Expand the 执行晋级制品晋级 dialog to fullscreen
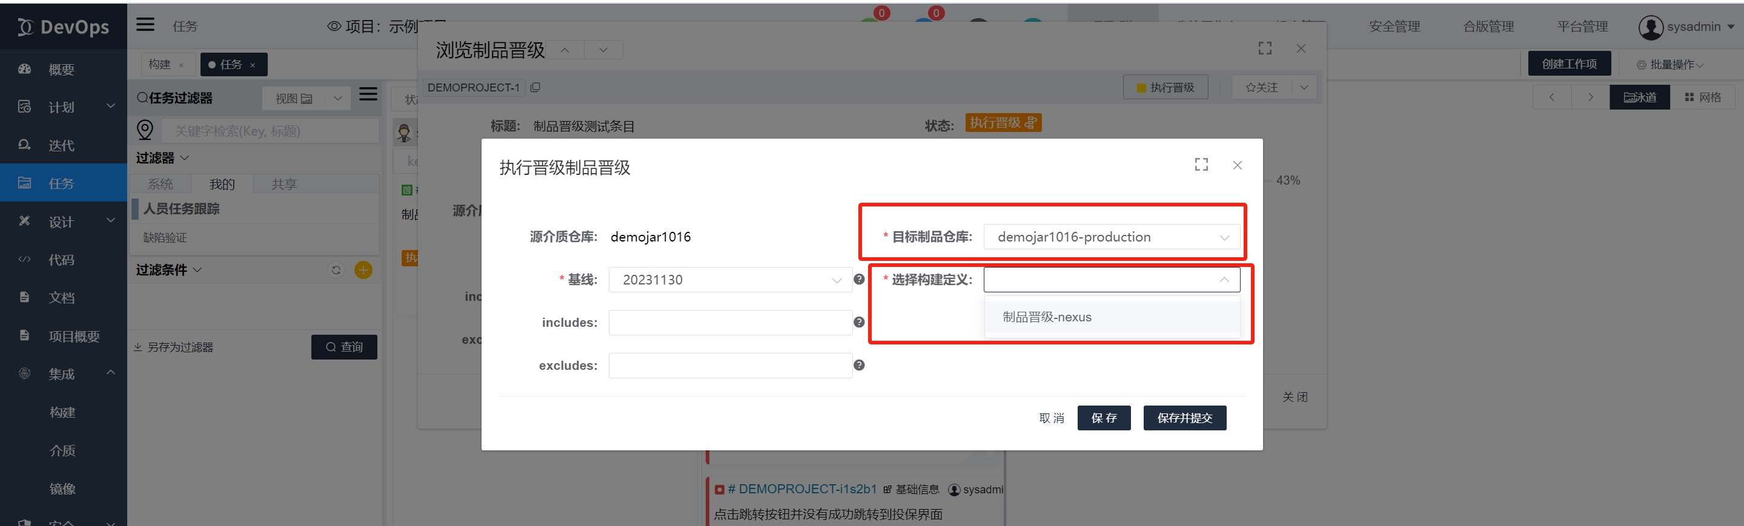The height and width of the screenshot is (526, 1744). tap(1201, 165)
